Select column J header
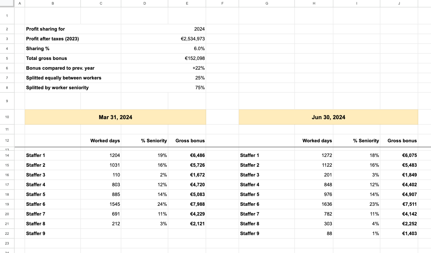The image size is (431, 253). pos(399,3)
